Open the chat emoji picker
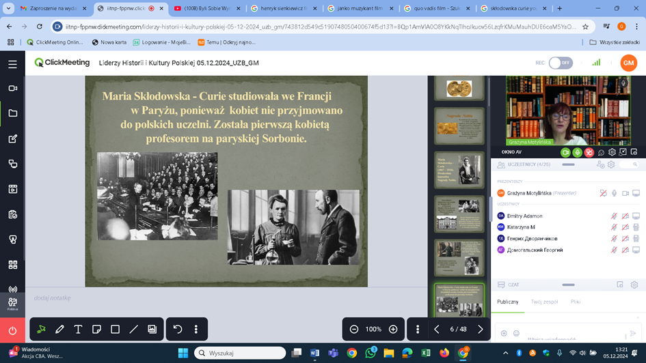 pyautogui.click(x=516, y=334)
